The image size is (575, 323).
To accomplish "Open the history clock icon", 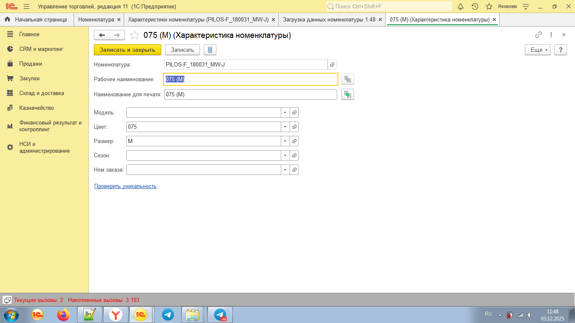I will tap(475, 7).
